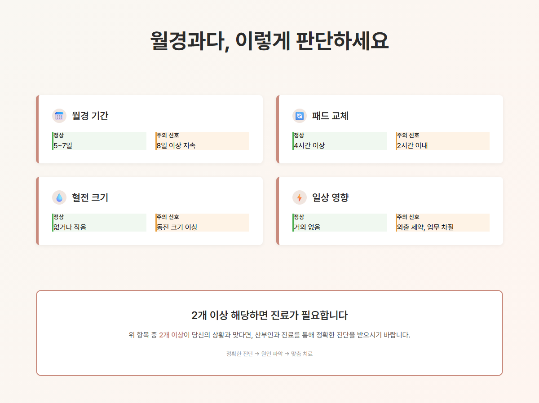
Task: Click the 정상 label in 일상 영향 card
Action: pos(299,217)
